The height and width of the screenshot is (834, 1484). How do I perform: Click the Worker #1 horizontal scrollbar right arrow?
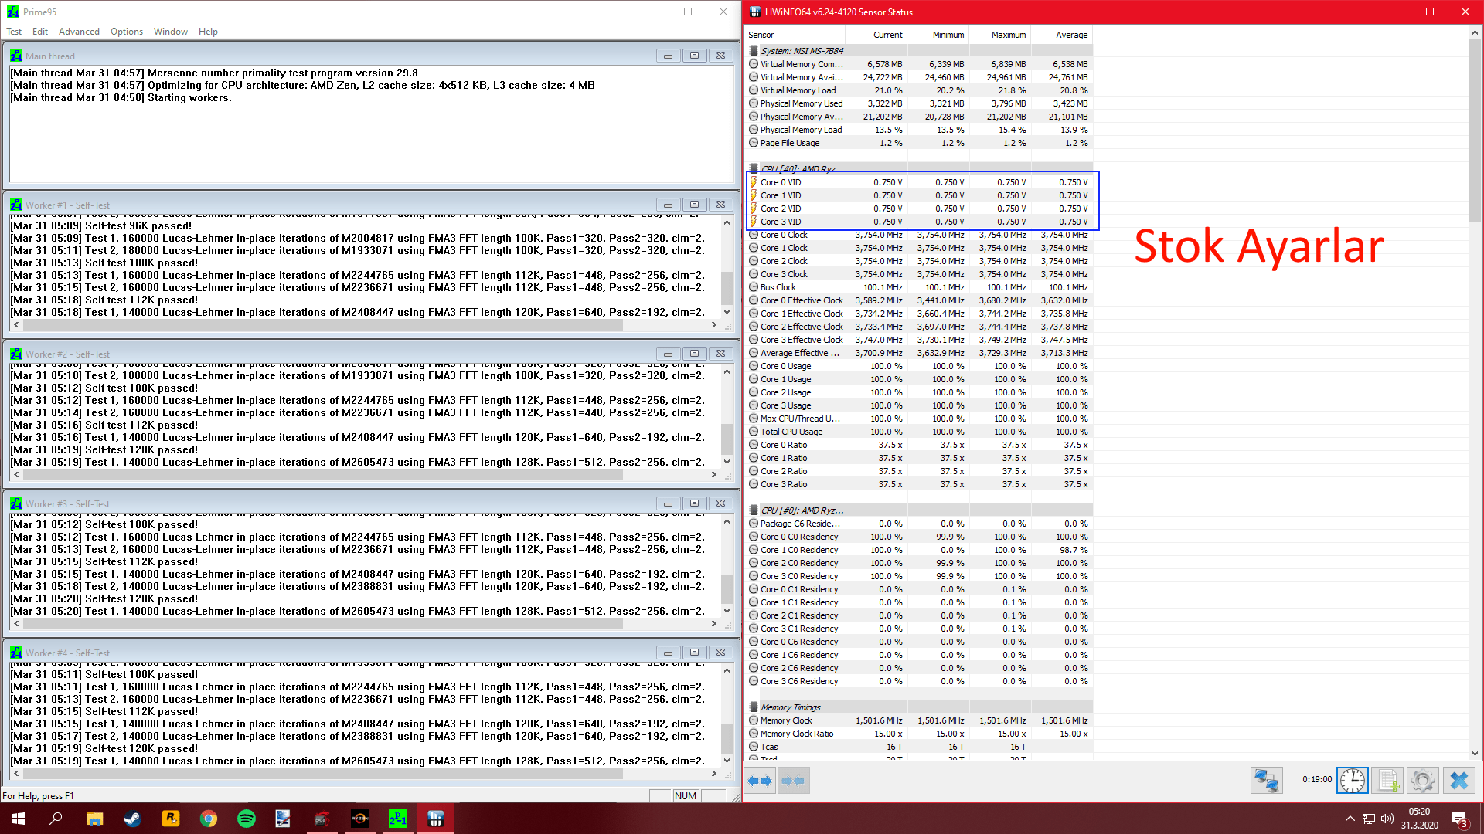pyautogui.click(x=713, y=325)
